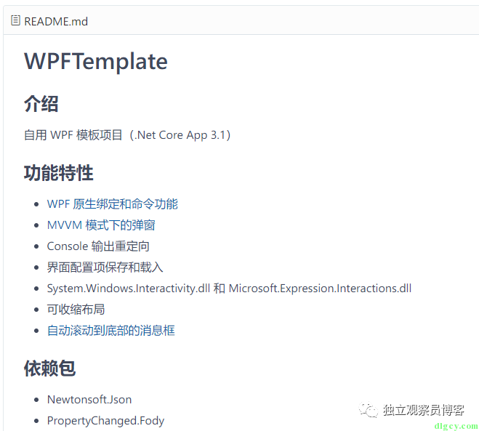Click the Newtonsoft.Json list item
The height and width of the screenshot is (431, 479).
pyautogui.click(x=89, y=400)
